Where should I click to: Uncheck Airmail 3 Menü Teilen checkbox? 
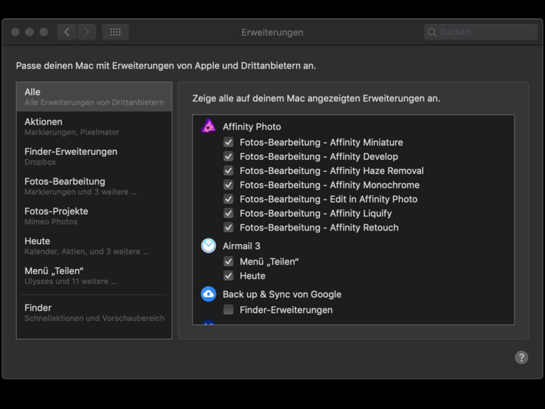click(x=229, y=261)
